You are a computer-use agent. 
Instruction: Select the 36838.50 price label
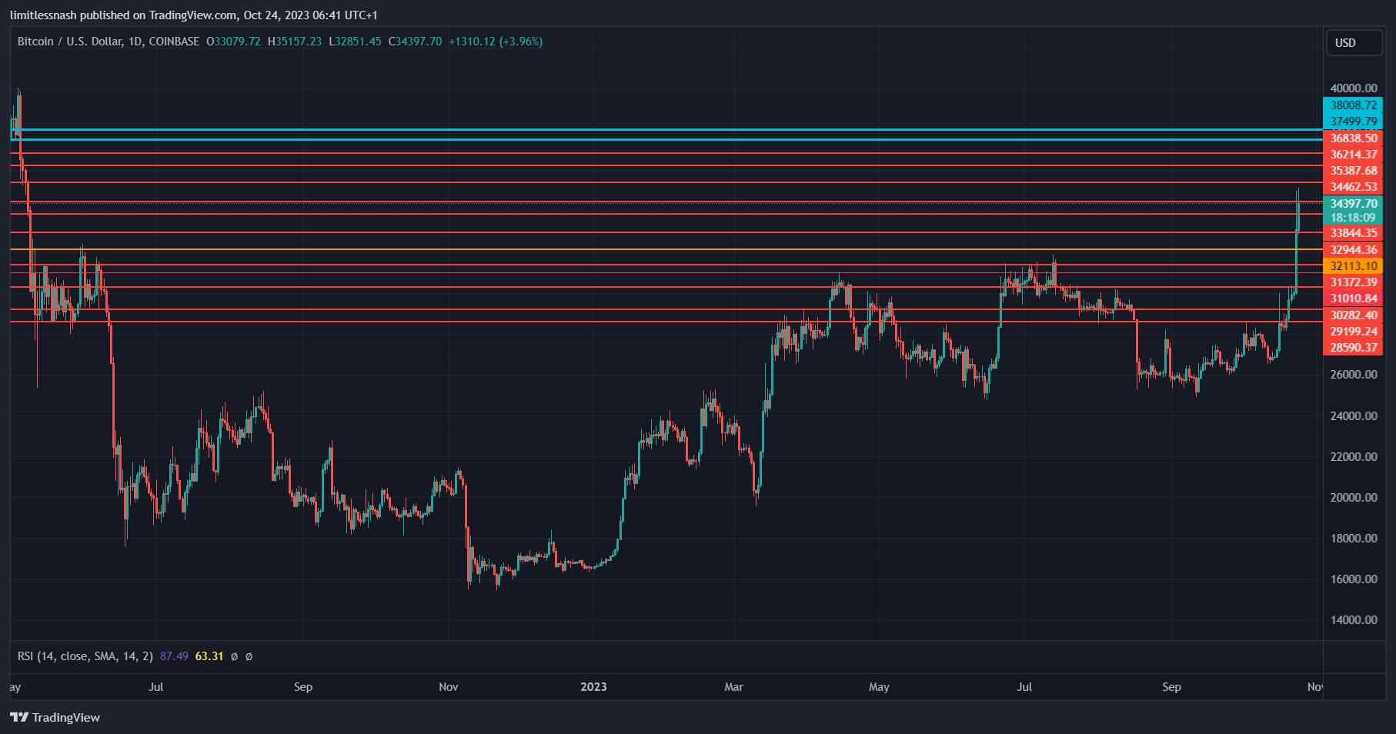pos(1353,138)
